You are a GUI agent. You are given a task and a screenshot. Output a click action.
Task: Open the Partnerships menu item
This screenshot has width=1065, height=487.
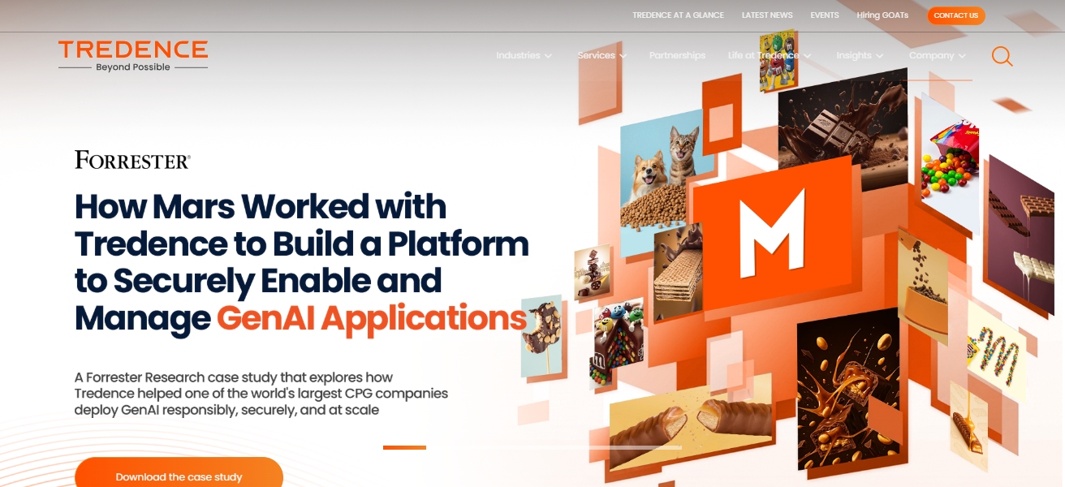[x=677, y=55]
